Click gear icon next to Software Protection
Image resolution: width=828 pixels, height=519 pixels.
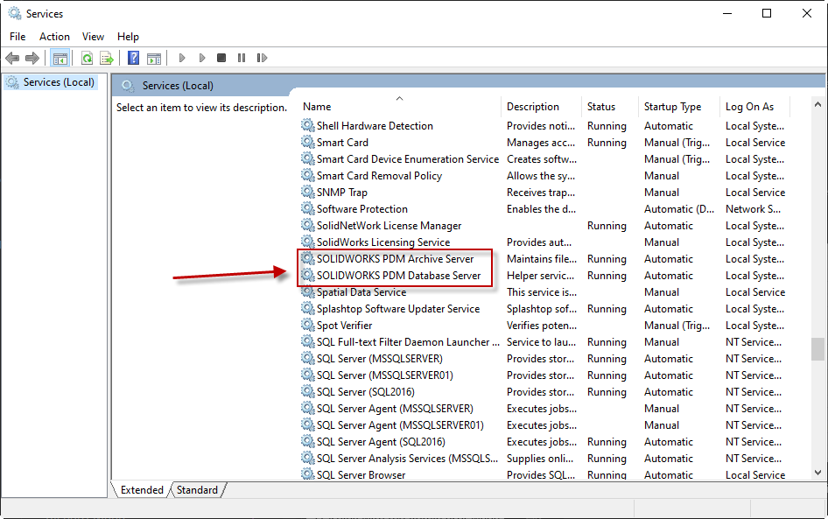pyautogui.click(x=308, y=208)
